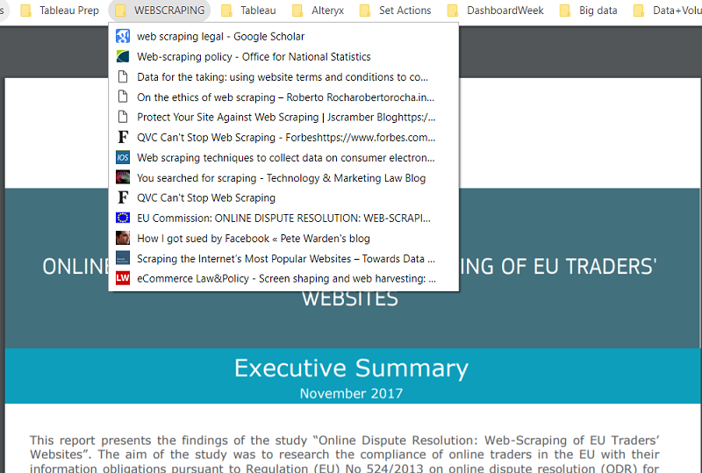This screenshot has height=473, width=702.
Task: Open 'How I got sued by Facebook' bookmark
Action: [283, 238]
